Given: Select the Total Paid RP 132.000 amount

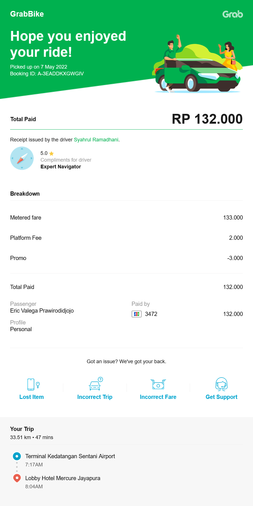Looking at the screenshot, I should tap(207, 119).
